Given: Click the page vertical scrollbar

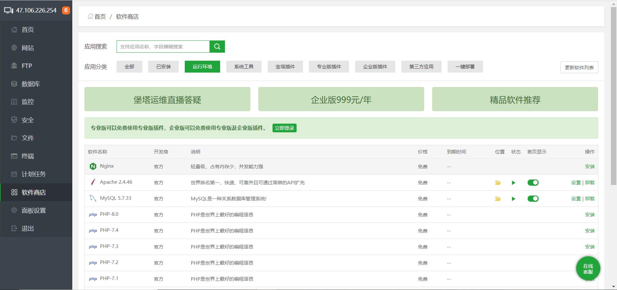Looking at the screenshot, I should pos(613,96).
